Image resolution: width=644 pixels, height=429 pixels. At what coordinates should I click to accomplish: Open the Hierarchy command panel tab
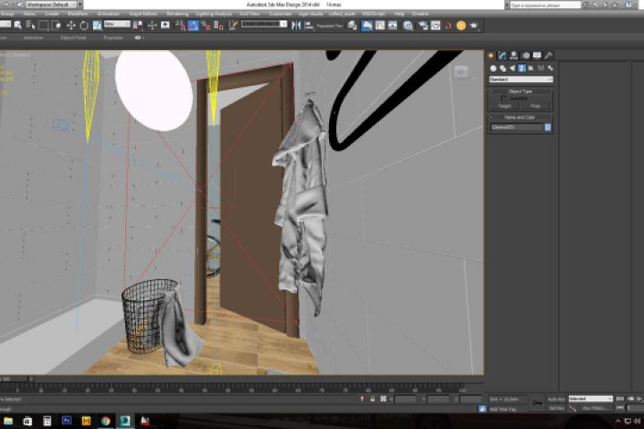tap(513, 55)
